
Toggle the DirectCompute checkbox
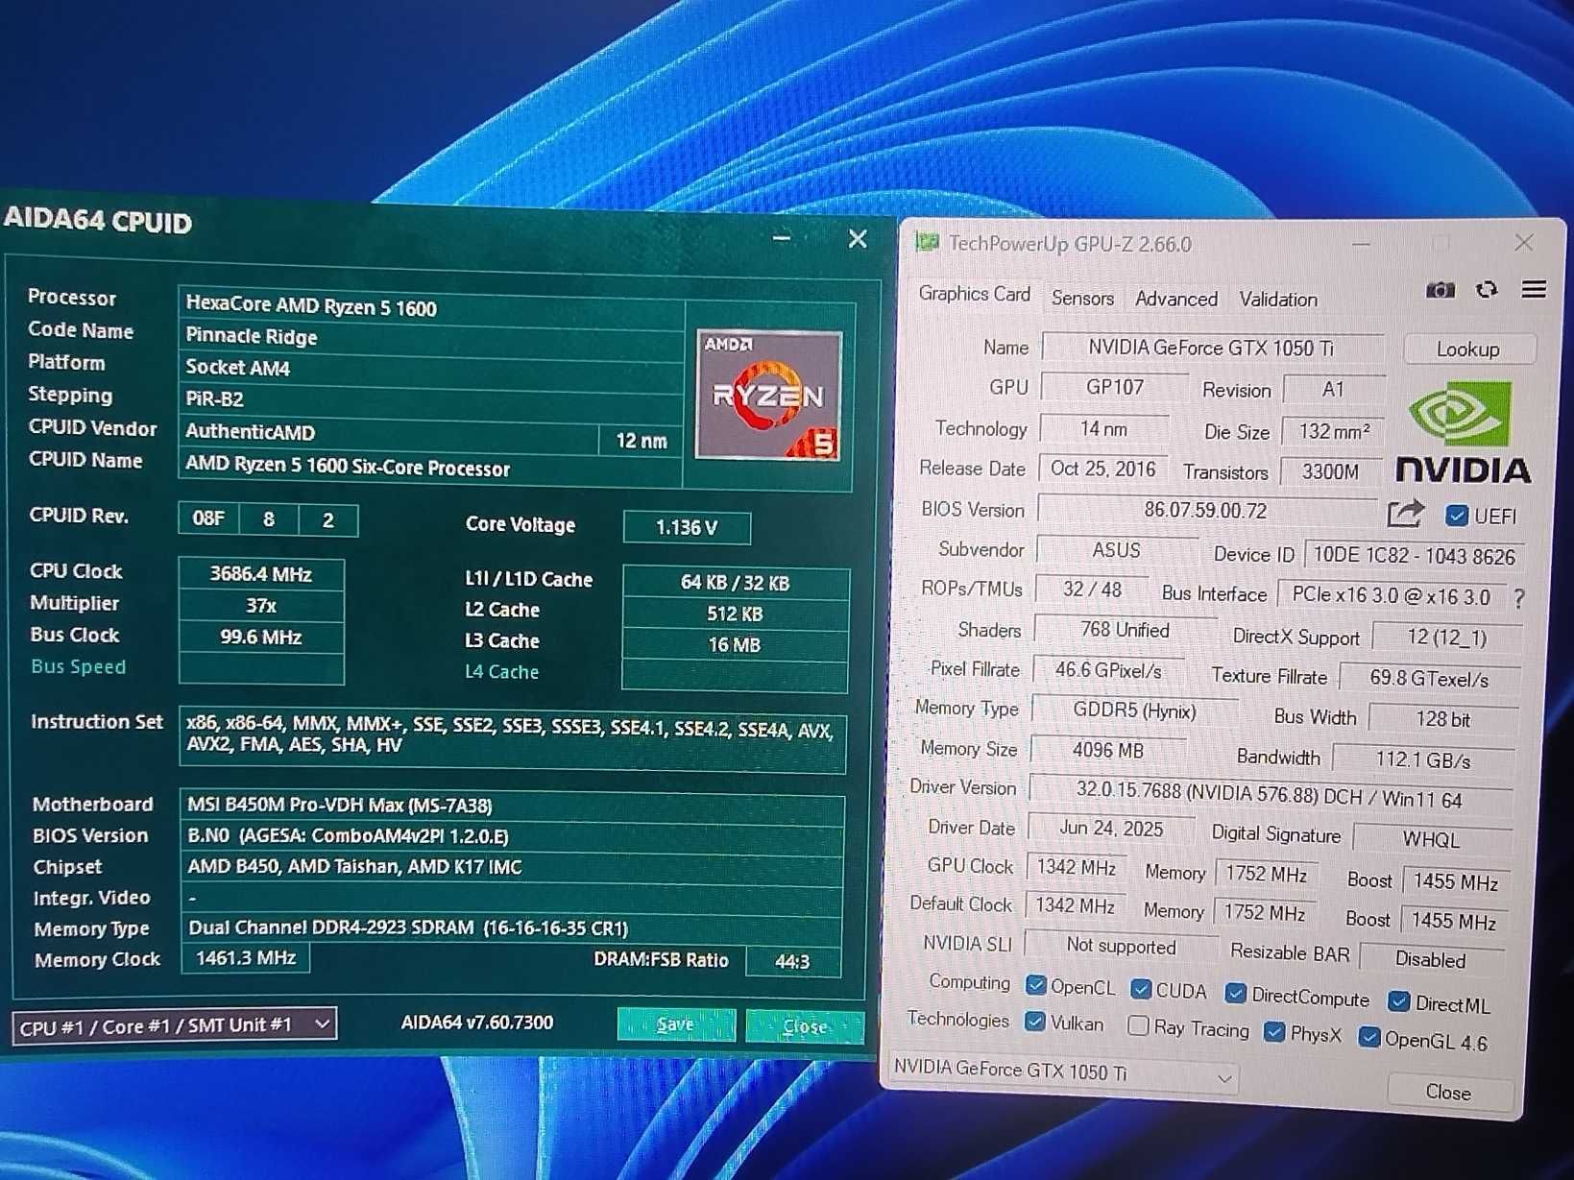point(1236,994)
